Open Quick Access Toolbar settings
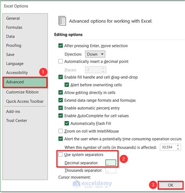This screenshot has width=185, height=193. point(25,101)
